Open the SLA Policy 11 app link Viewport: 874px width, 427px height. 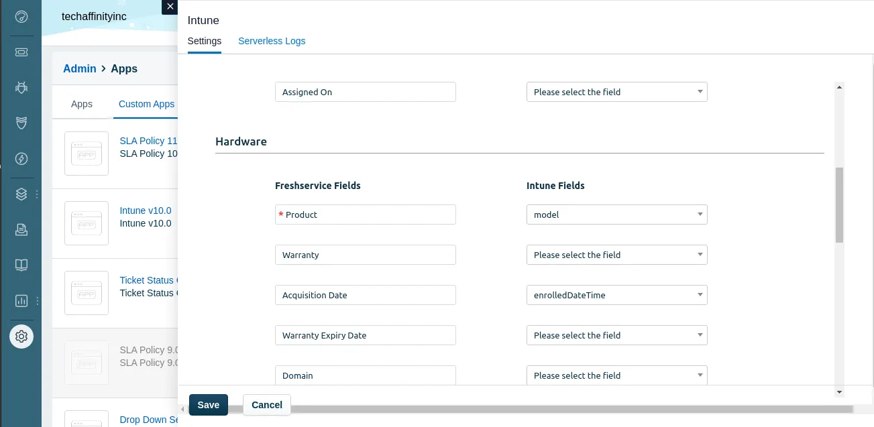click(x=148, y=141)
